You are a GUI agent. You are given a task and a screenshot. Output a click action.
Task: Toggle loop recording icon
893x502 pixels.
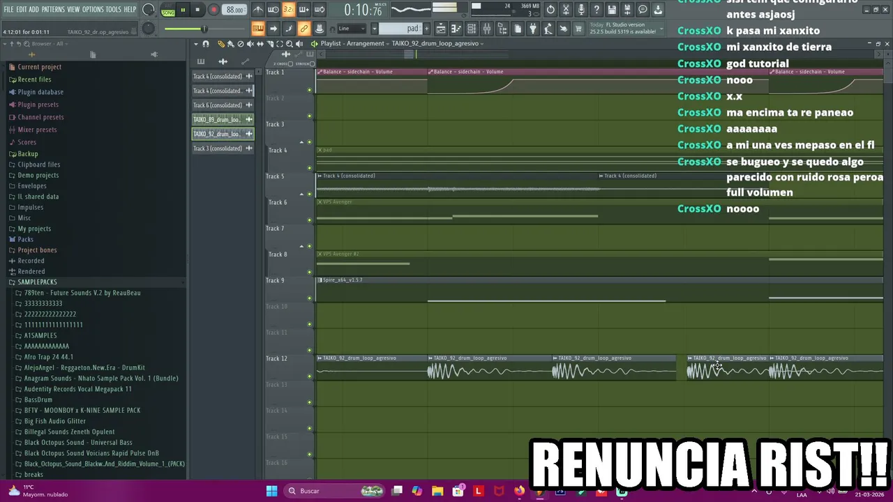320,10
